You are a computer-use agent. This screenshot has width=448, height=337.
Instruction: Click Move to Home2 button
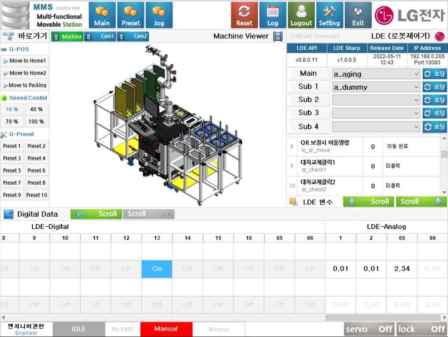(24, 73)
